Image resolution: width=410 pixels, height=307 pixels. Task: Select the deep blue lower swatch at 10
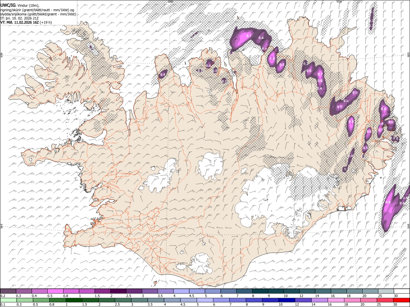click(287, 300)
